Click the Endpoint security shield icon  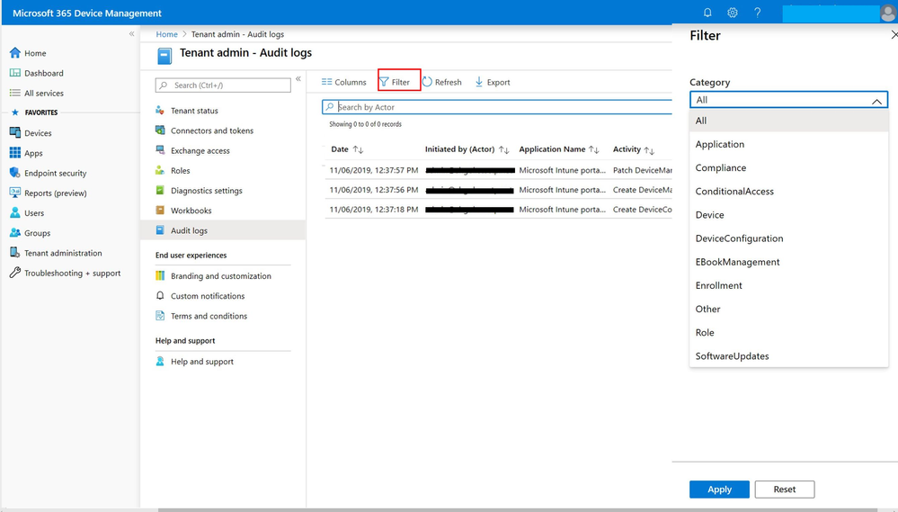click(x=15, y=173)
